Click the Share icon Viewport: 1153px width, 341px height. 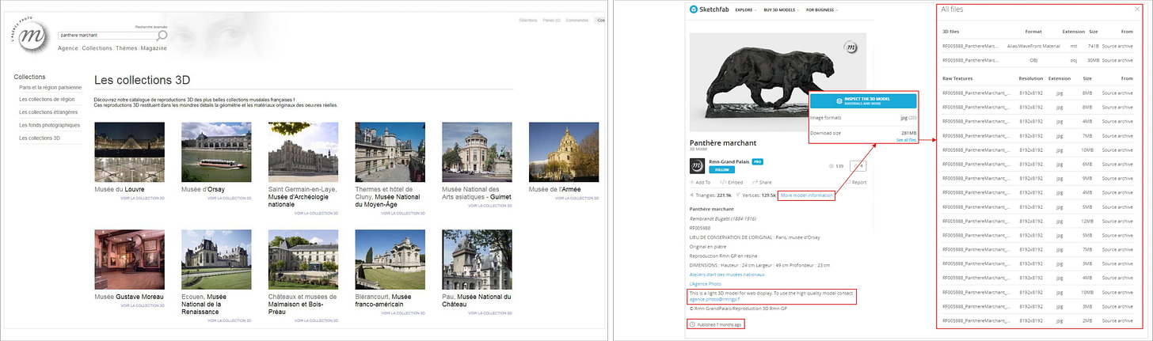753,182
